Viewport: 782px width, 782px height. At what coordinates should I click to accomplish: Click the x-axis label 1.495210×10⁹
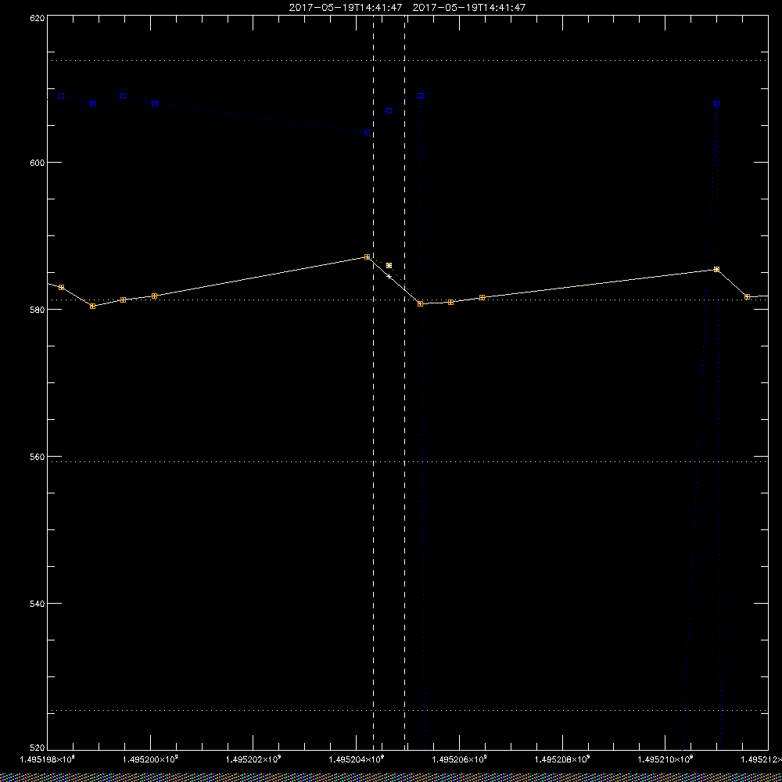pyautogui.click(x=665, y=759)
